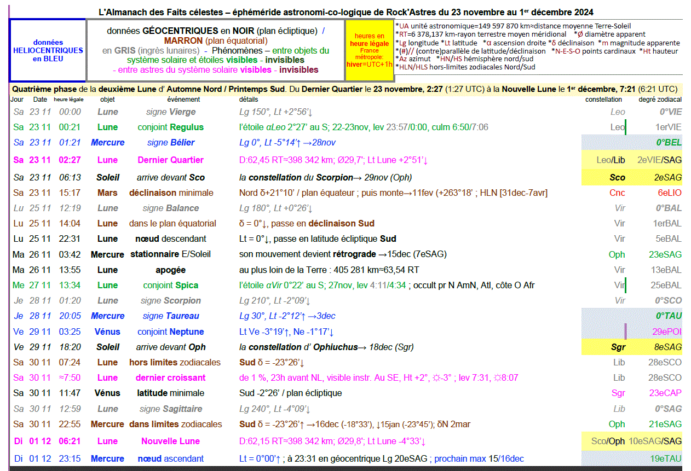The width and height of the screenshot is (691, 471).
Task: Click the yellow 'Sgr' constellation cell
Action: pyautogui.click(x=618, y=347)
